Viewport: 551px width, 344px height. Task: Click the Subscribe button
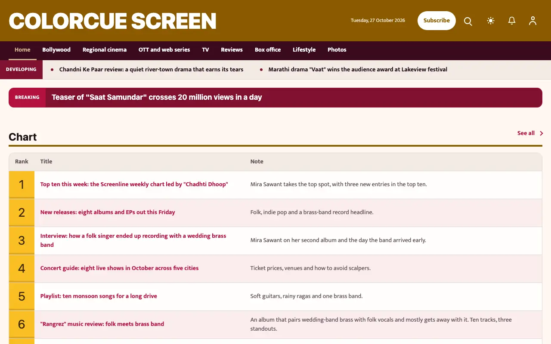pyautogui.click(x=436, y=21)
